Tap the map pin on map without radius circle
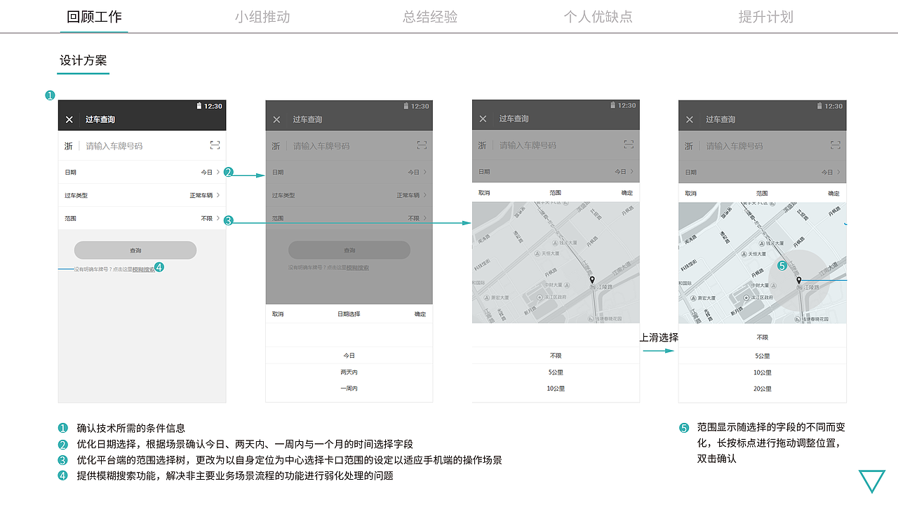 (x=592, y=281)
